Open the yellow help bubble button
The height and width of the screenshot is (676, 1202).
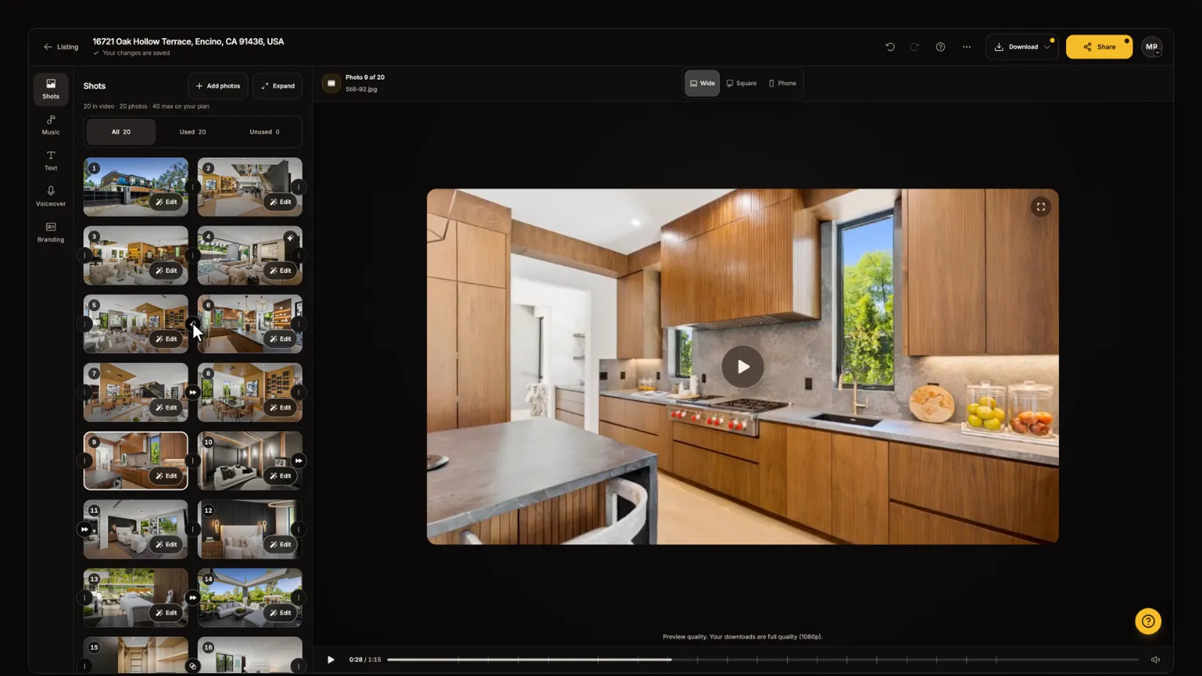pyautogui.click(x=1148, y=621)
